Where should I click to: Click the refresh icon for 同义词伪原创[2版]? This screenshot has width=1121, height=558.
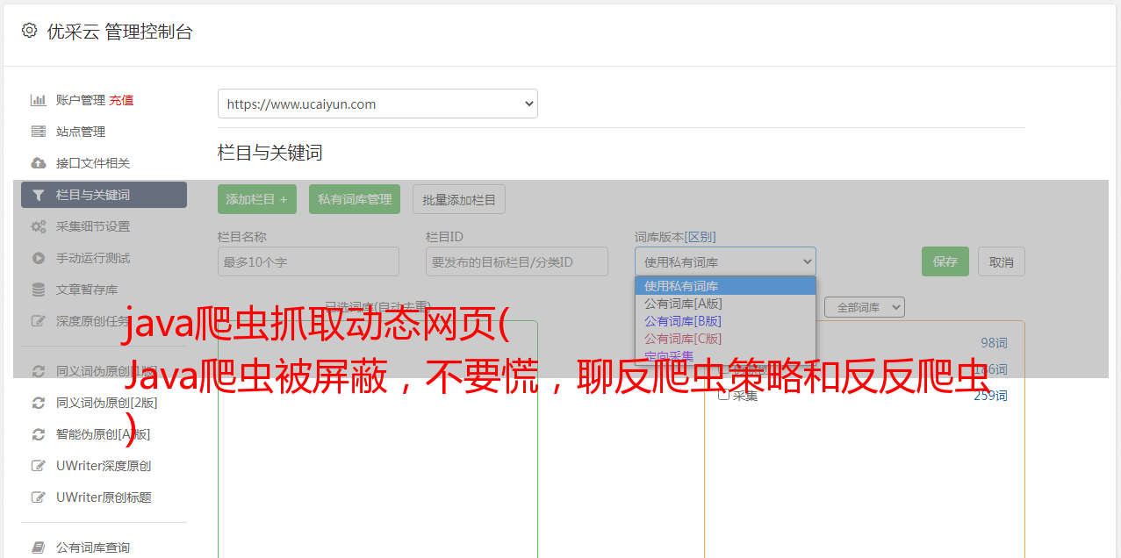[38, 403]
